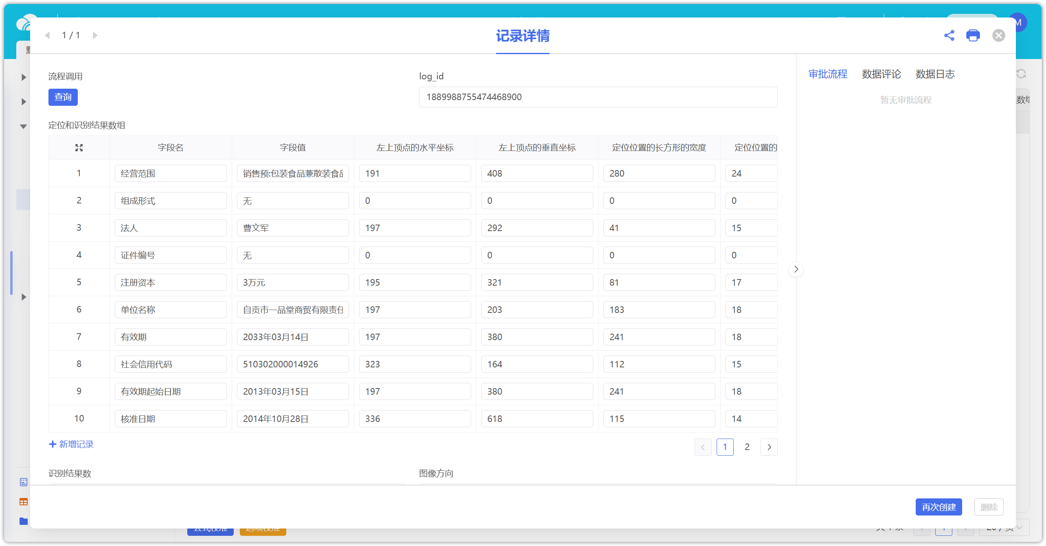1046x546 pixels.
Task: Switch to the 数据日志 tab
Action: [935, 74]
